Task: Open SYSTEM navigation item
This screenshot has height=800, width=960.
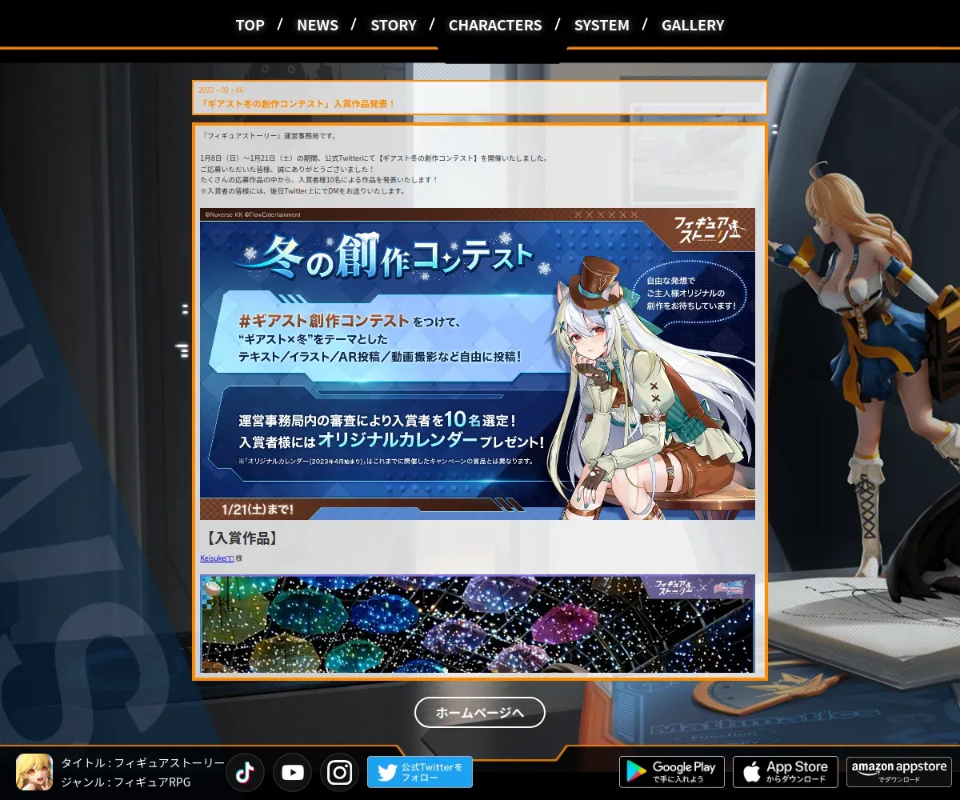Action: [602, 25]
